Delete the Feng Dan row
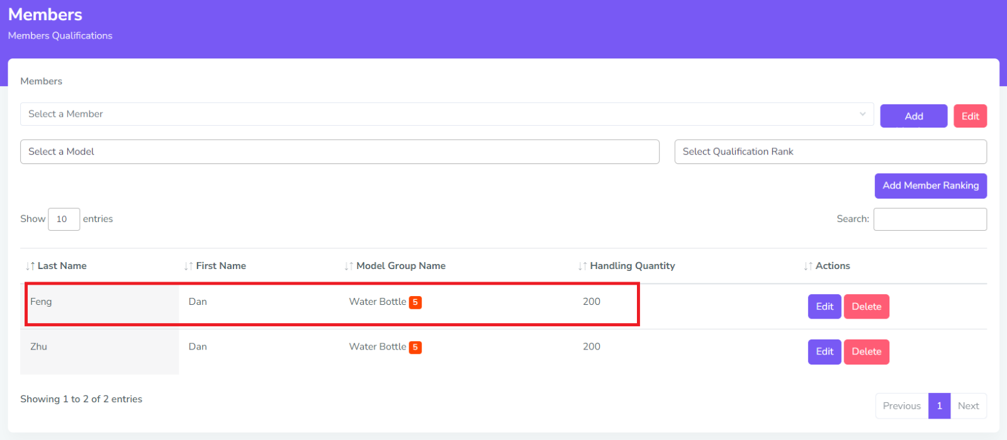1007x440 pixels. [x=866, y=307]
